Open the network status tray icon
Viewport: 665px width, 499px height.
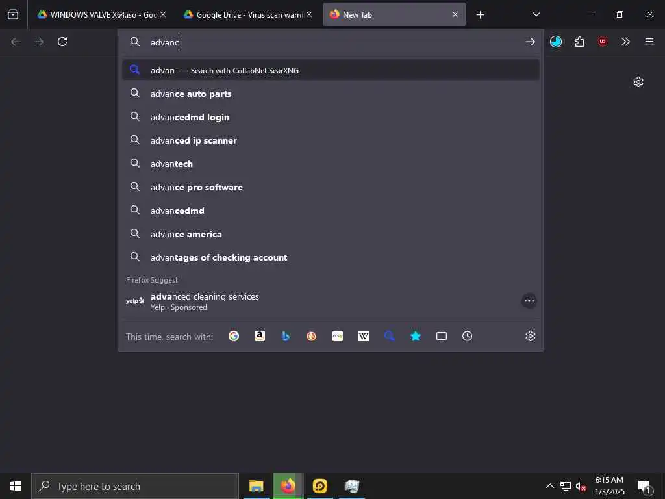point(566,486)
